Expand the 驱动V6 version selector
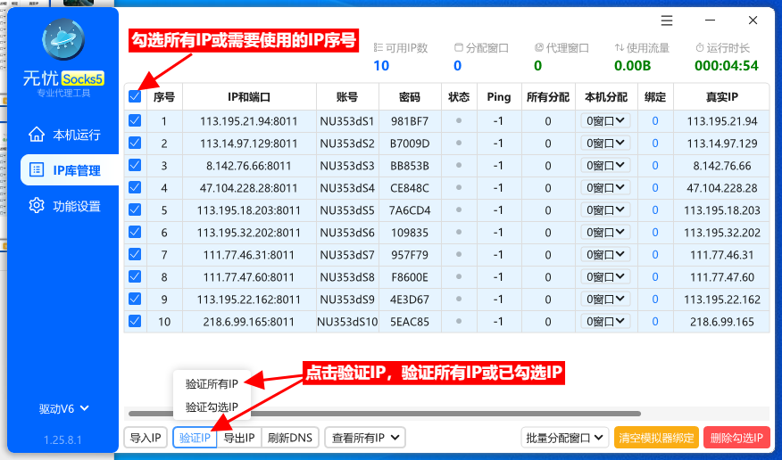This screenshot has height=460, width=782. tap(64, 409)
